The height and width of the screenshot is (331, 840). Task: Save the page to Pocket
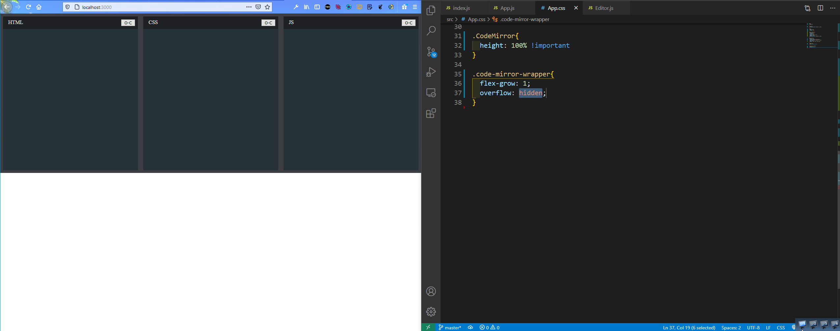click(258, 7)
